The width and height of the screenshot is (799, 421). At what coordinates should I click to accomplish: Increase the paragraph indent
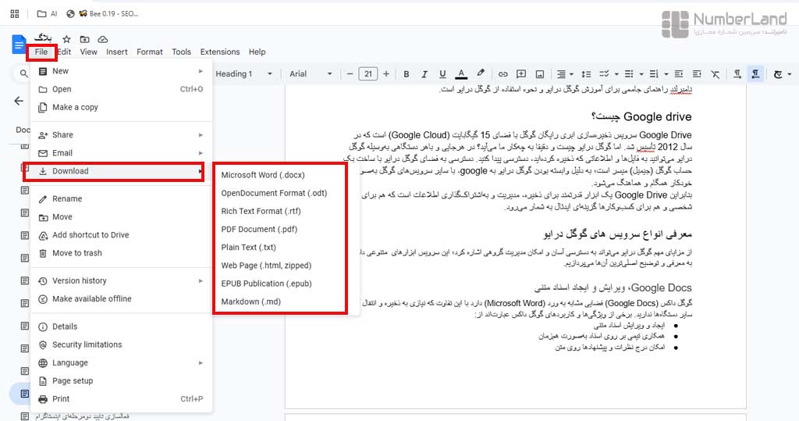[697, 74]
